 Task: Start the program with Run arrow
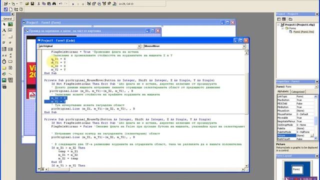[73, 4]
